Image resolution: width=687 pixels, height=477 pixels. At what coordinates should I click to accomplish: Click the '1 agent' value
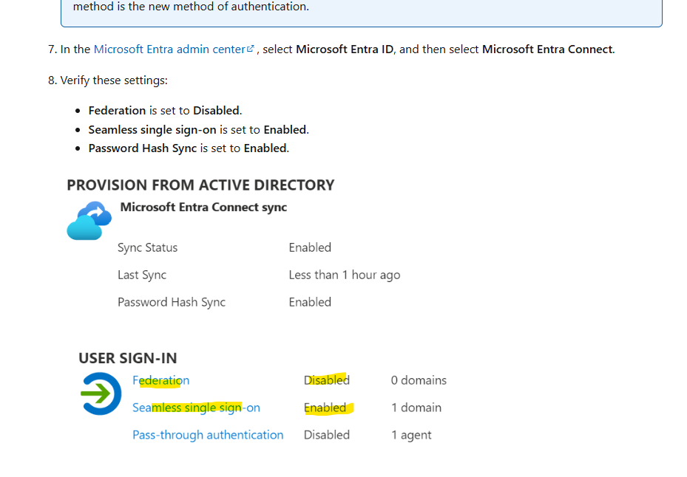point(411,435)
